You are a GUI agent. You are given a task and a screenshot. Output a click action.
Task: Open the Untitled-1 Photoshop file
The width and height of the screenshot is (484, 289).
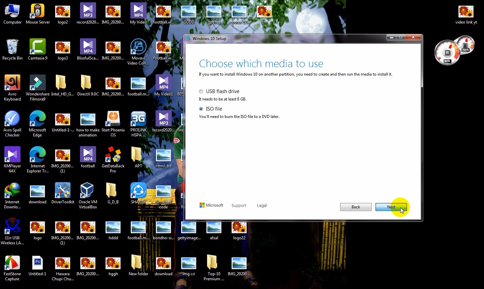coord(38,265)
